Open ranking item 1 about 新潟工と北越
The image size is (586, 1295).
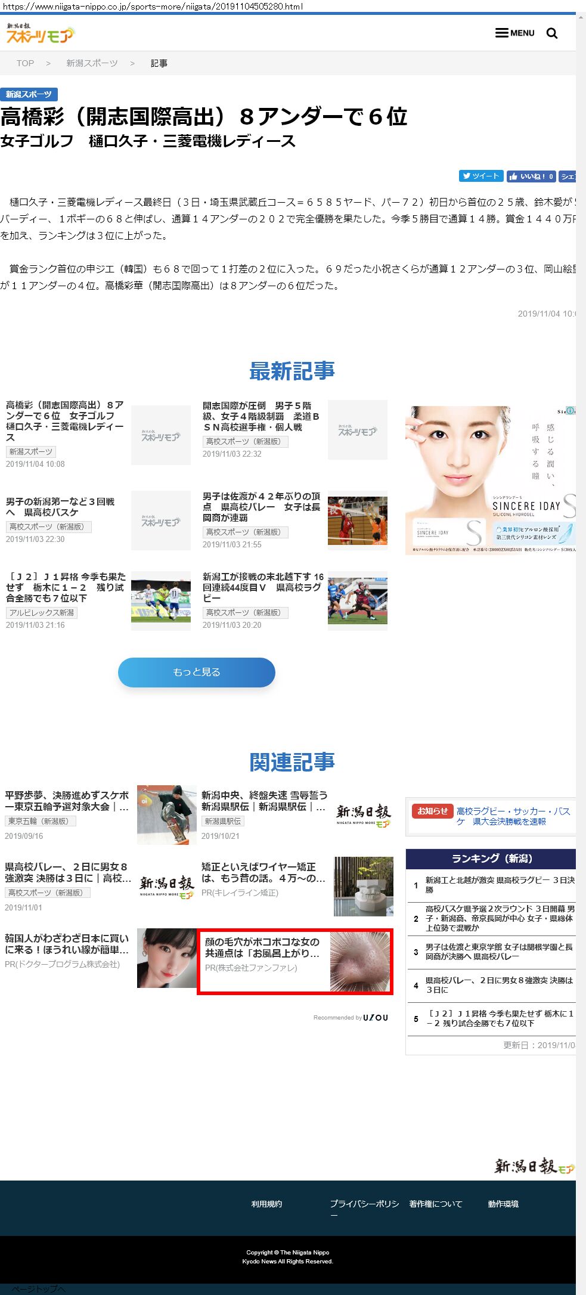(499, 885)
